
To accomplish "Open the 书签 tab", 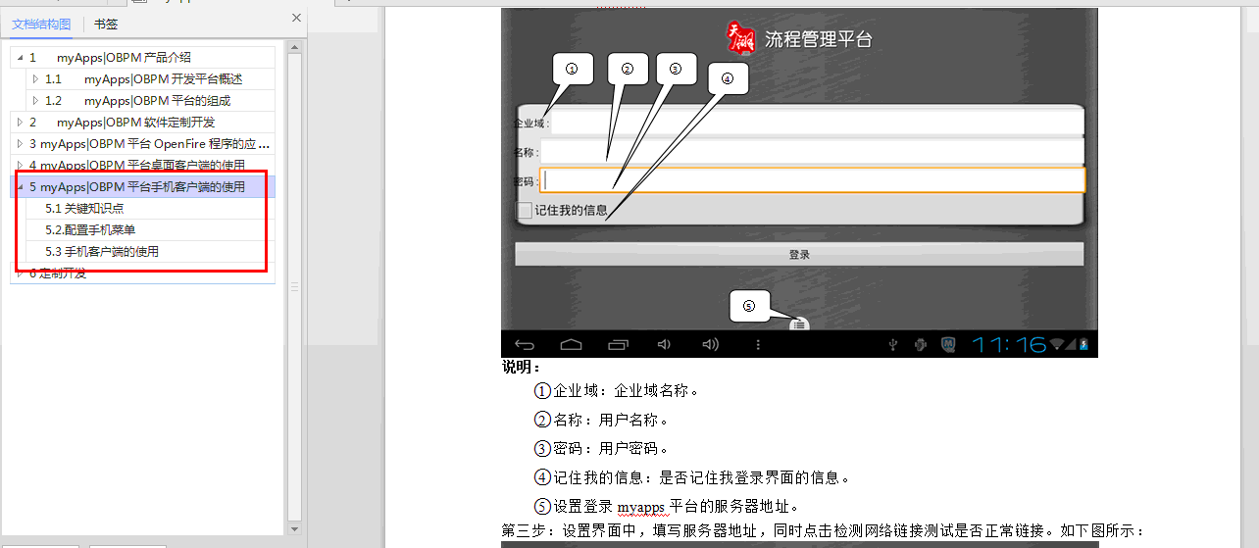I will [106, 25].
